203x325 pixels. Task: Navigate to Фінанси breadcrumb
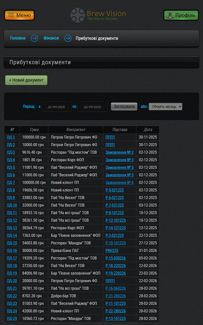coord(51,38)
